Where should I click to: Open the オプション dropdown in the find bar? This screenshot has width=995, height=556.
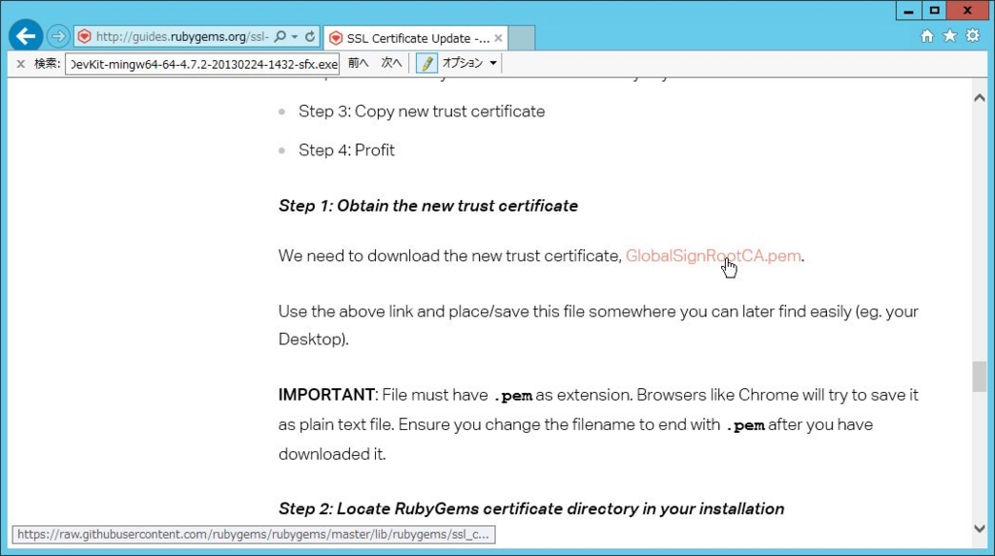469,63
